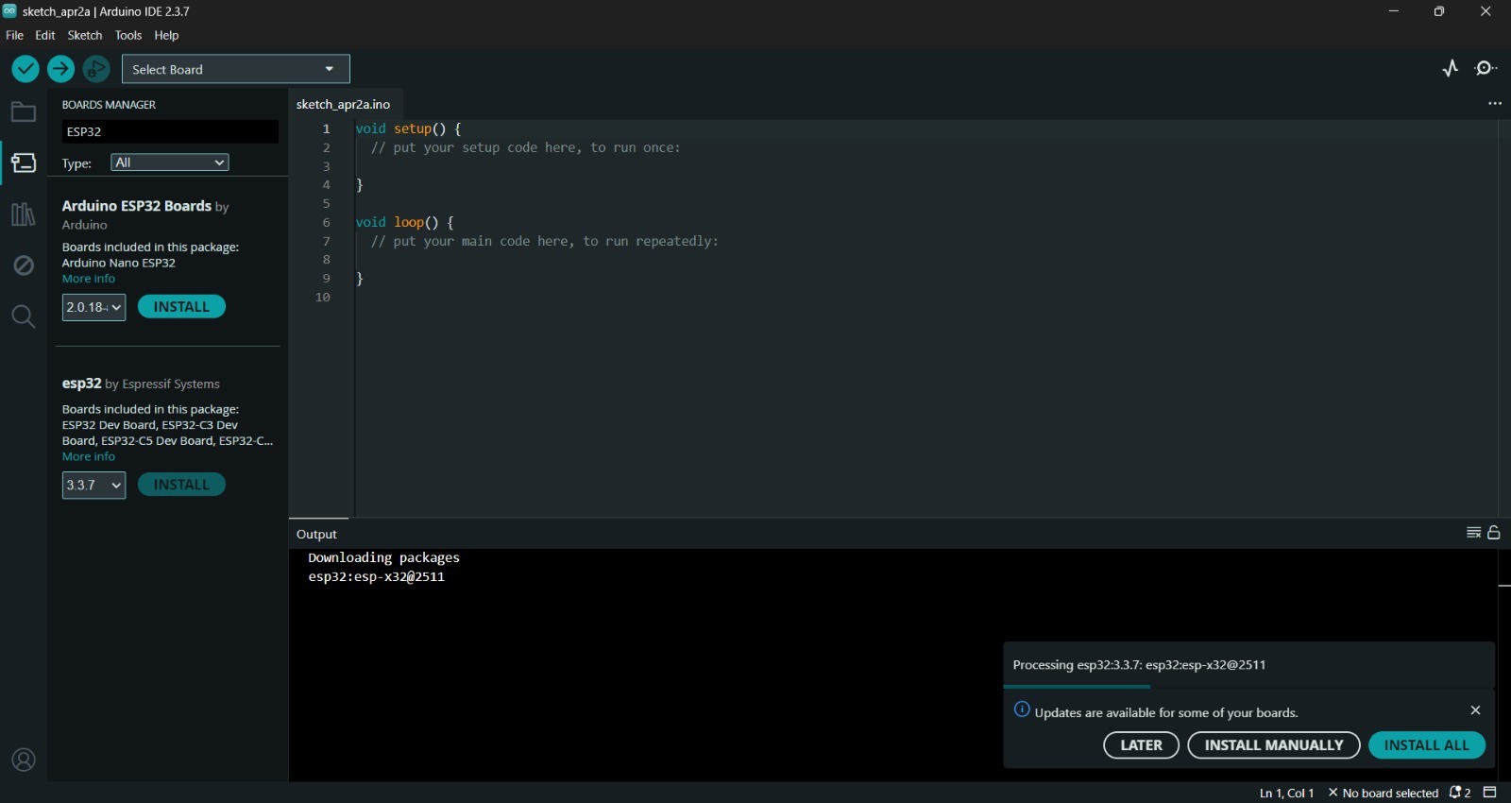The width and height of the screenshot is (1511, 803).
Task: Open the editor tab options ellipsis
Action: click(1494, 104)
